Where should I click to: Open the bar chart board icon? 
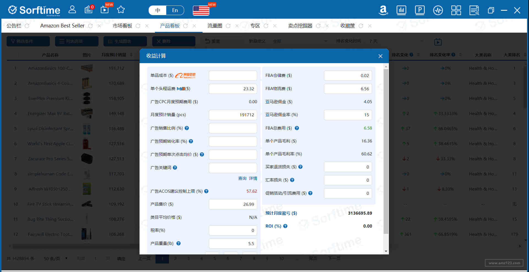(x=401, y=10)
